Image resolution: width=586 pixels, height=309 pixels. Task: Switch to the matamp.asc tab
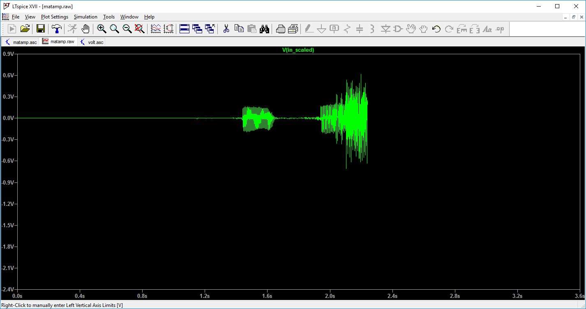[21, 42]
